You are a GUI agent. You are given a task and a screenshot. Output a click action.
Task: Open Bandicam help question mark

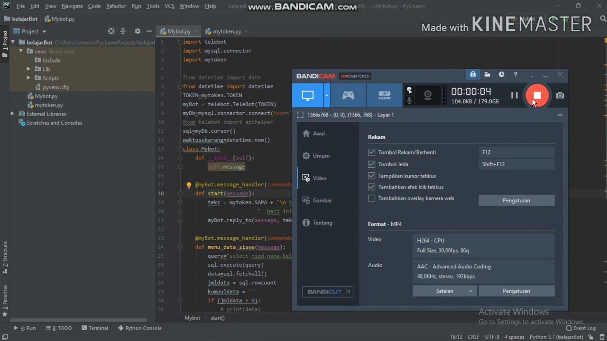tap(515, 74)
